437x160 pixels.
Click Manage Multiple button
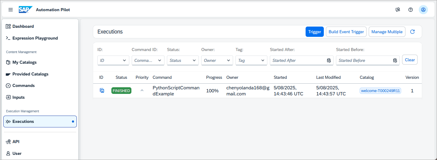[387, 32]
